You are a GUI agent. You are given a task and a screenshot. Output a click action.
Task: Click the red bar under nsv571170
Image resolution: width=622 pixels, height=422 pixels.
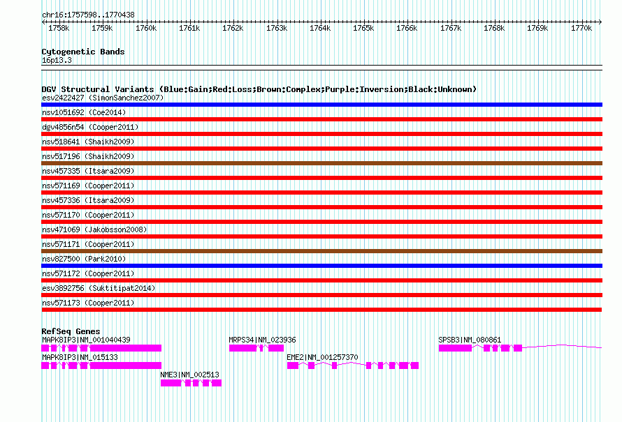click(321, 222)
